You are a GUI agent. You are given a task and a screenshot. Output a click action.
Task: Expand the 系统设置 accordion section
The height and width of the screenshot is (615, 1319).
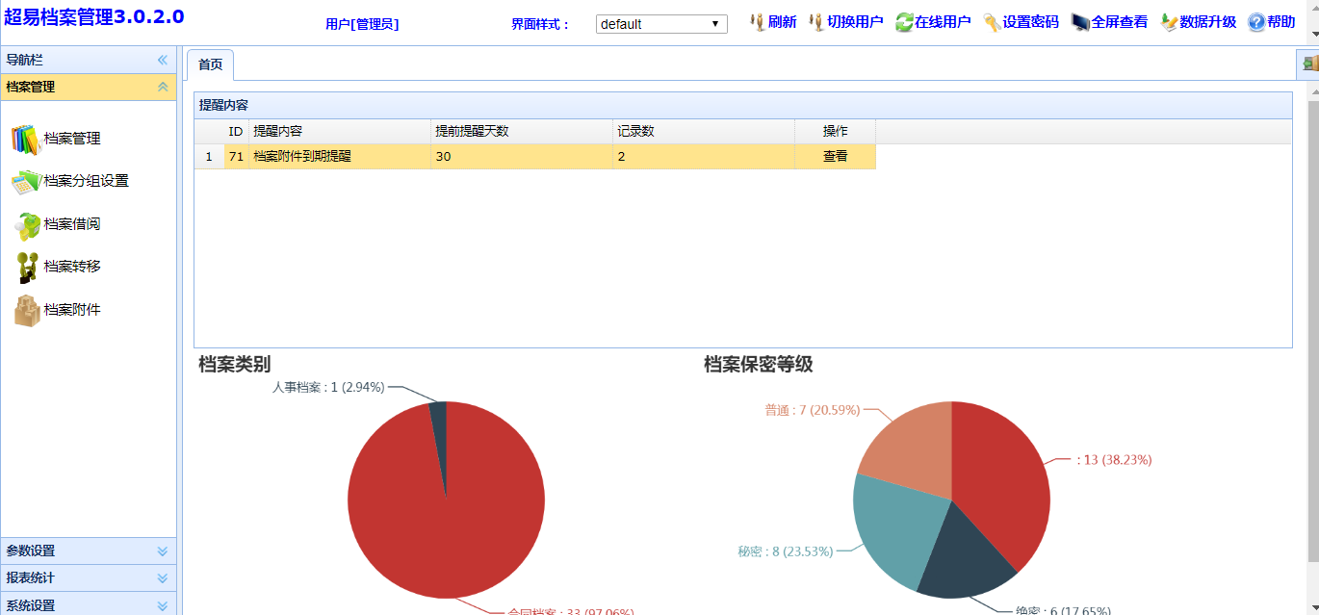(x=163, y=605)
